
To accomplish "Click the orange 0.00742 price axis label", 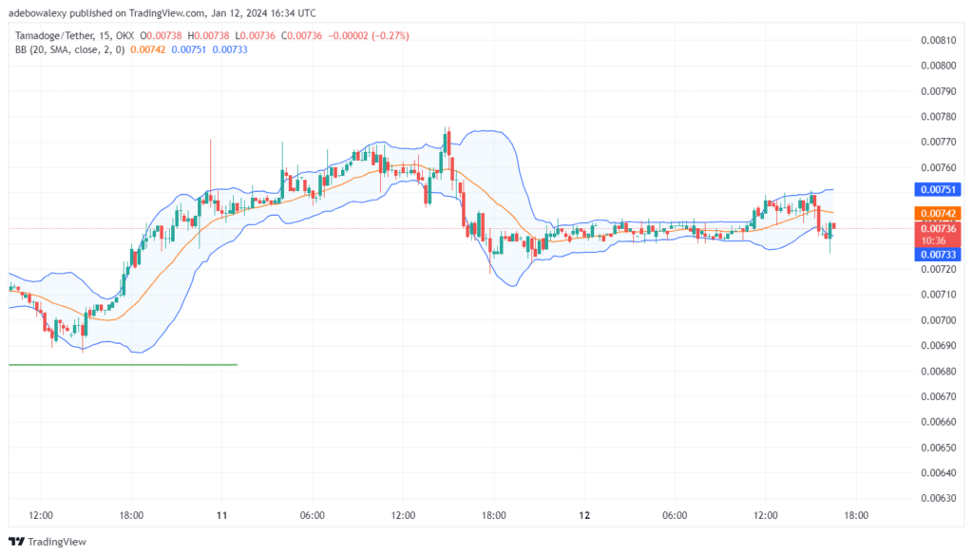I will [x=938, y=214].
